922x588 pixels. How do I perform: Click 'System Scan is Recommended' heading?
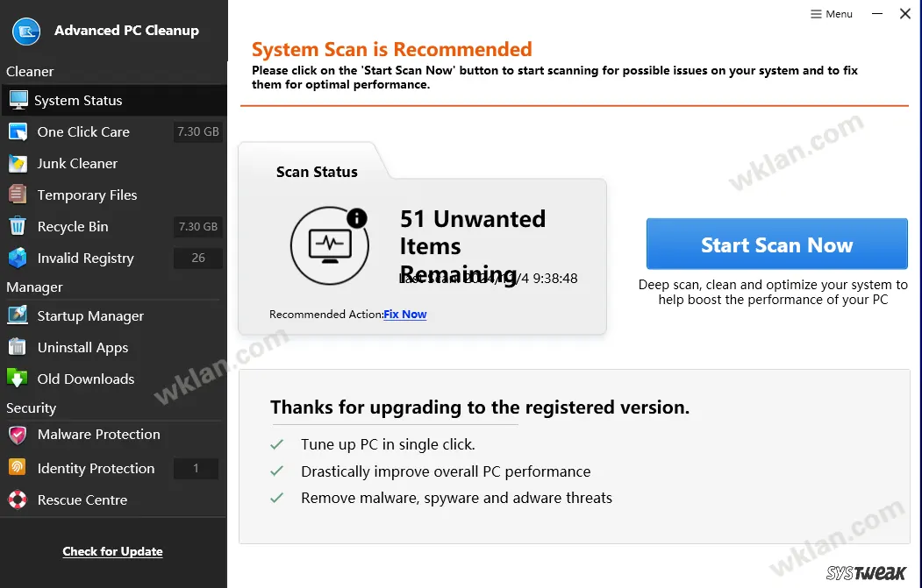[x=392, y=49]
